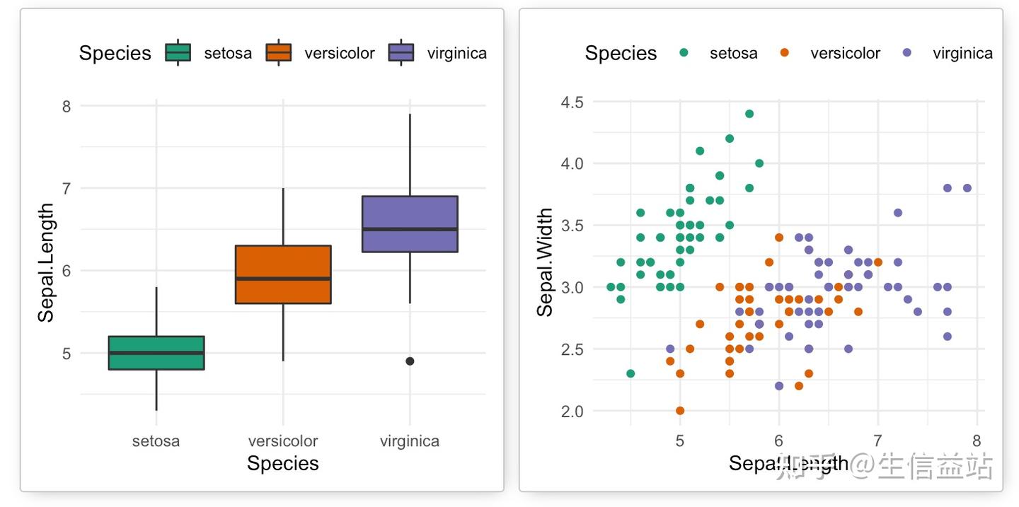
Task: Click the lowest orange point in scatter plot
Action: click(x=680, y=411)
